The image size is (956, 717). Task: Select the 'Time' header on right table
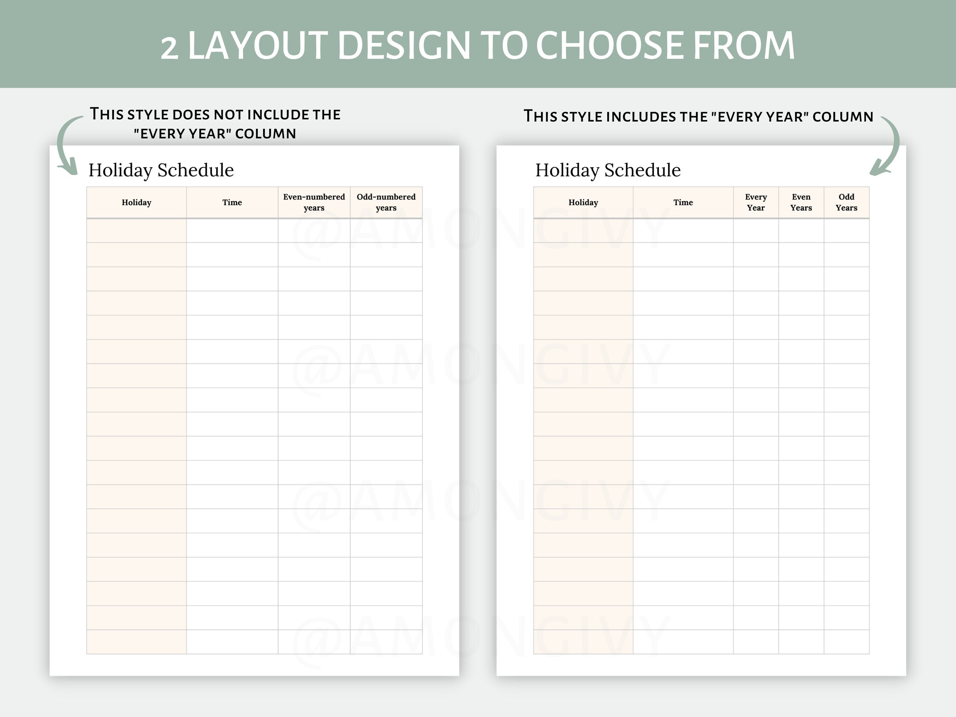tap(683, 202)
